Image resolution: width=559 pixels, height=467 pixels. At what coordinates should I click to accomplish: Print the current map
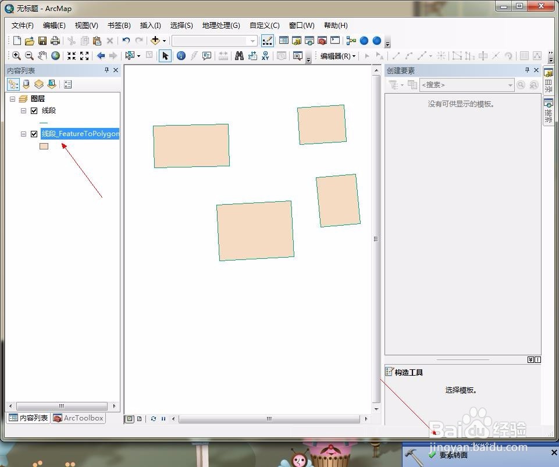tap(55, 41)
